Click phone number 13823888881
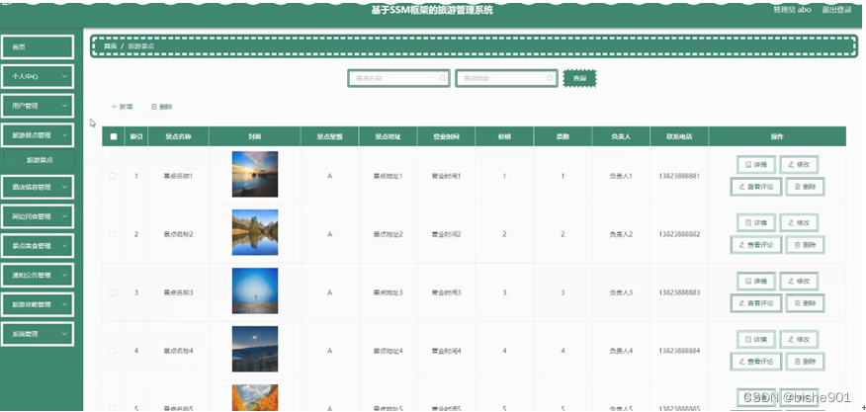The width and height of the screenshot is (866, 412). (x=679, y=176)
